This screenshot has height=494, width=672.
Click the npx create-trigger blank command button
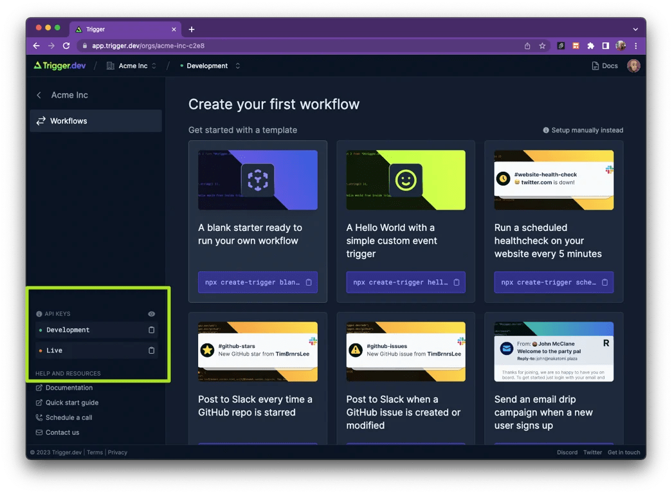click(x=258, y=282)
